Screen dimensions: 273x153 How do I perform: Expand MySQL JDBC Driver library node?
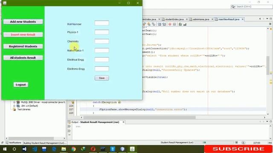click(14, 102)
